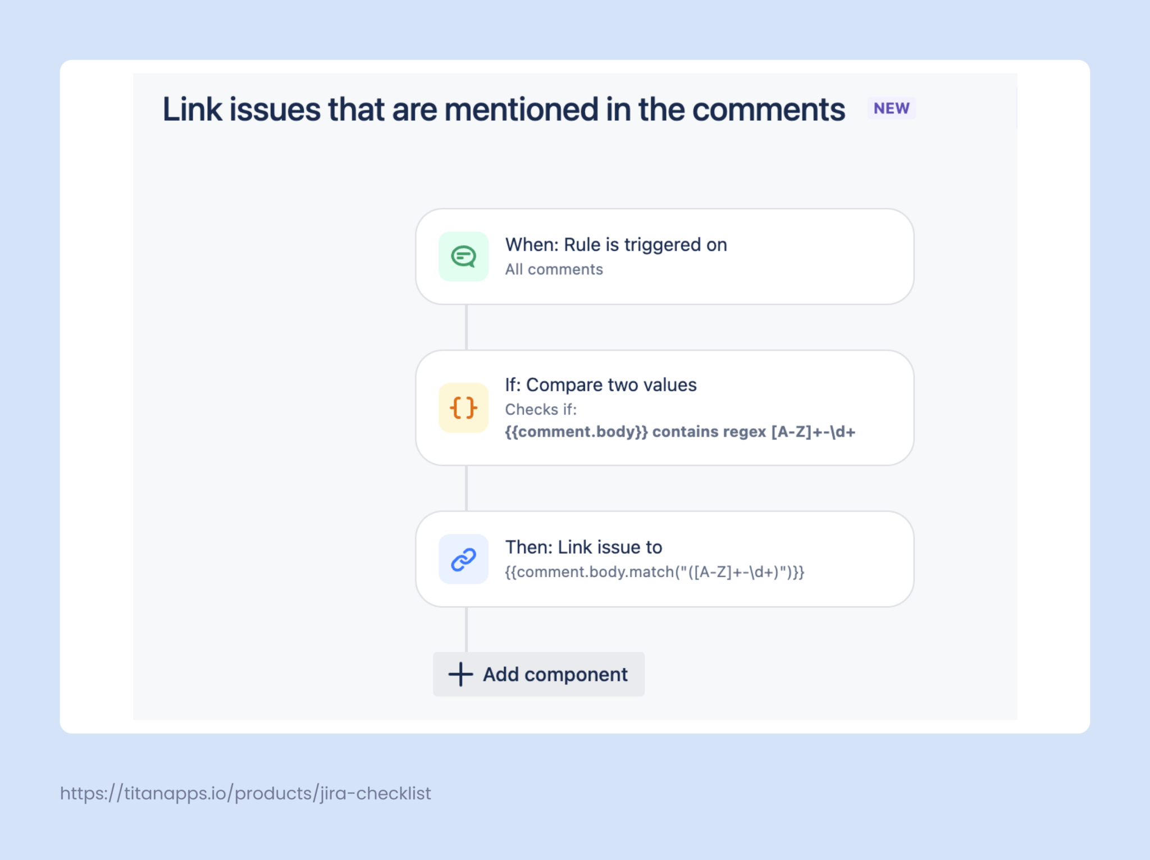Click the titanapps.io jira-checklist URL
The height and width of the screenshot is (860, 1150).
click(x=245, y=793)
